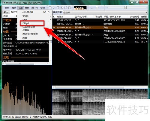150x121 pixels.
Task: Toggle 总在最上面 always-on-top option
Action: 35,12
